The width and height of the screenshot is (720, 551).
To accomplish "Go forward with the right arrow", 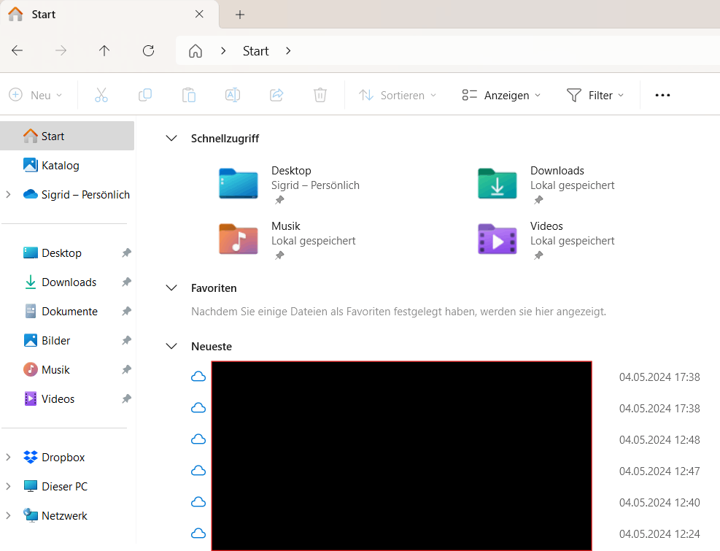I will click(x=61, y=50).
